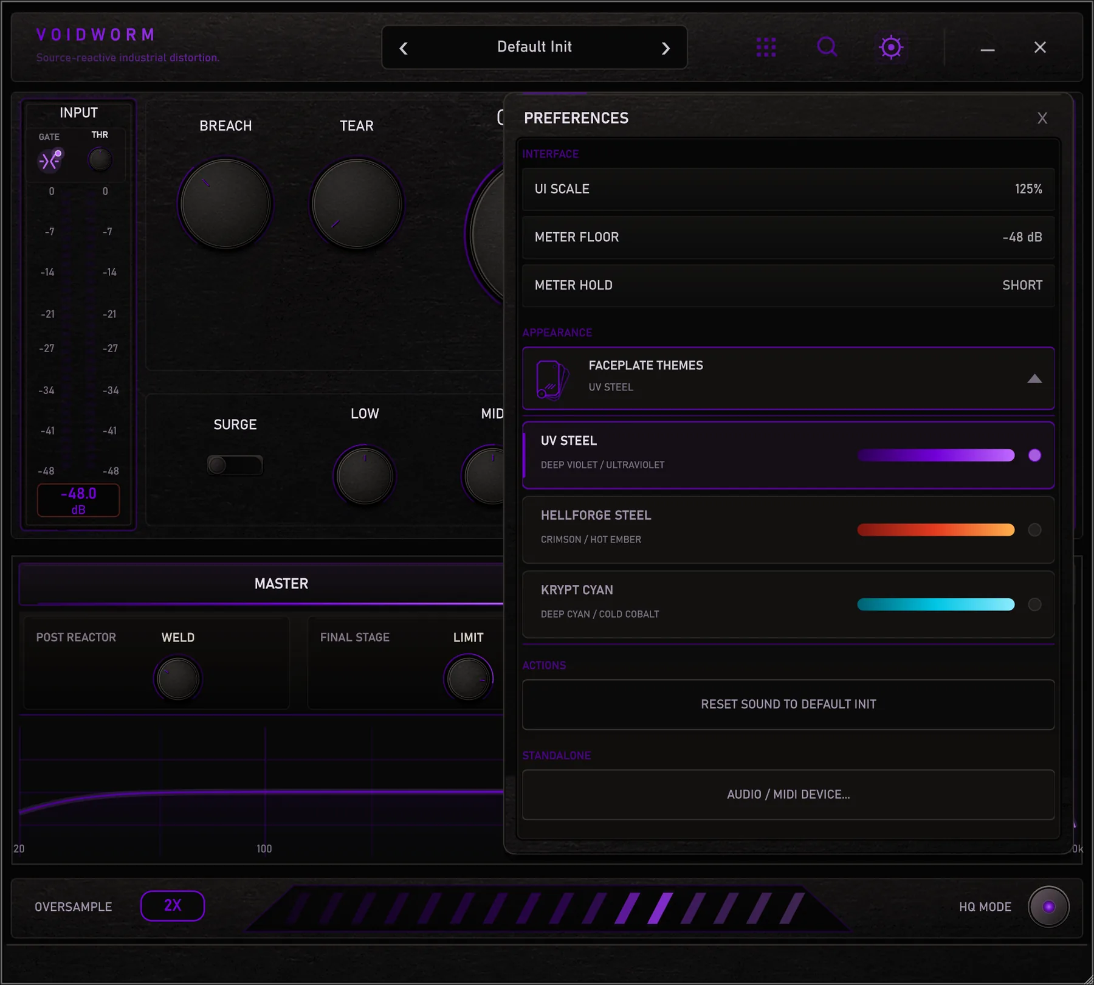This screenshot has width=1094, height=985.
Task: Click the search magnifier icon
Action: click(x=827, y=47)
